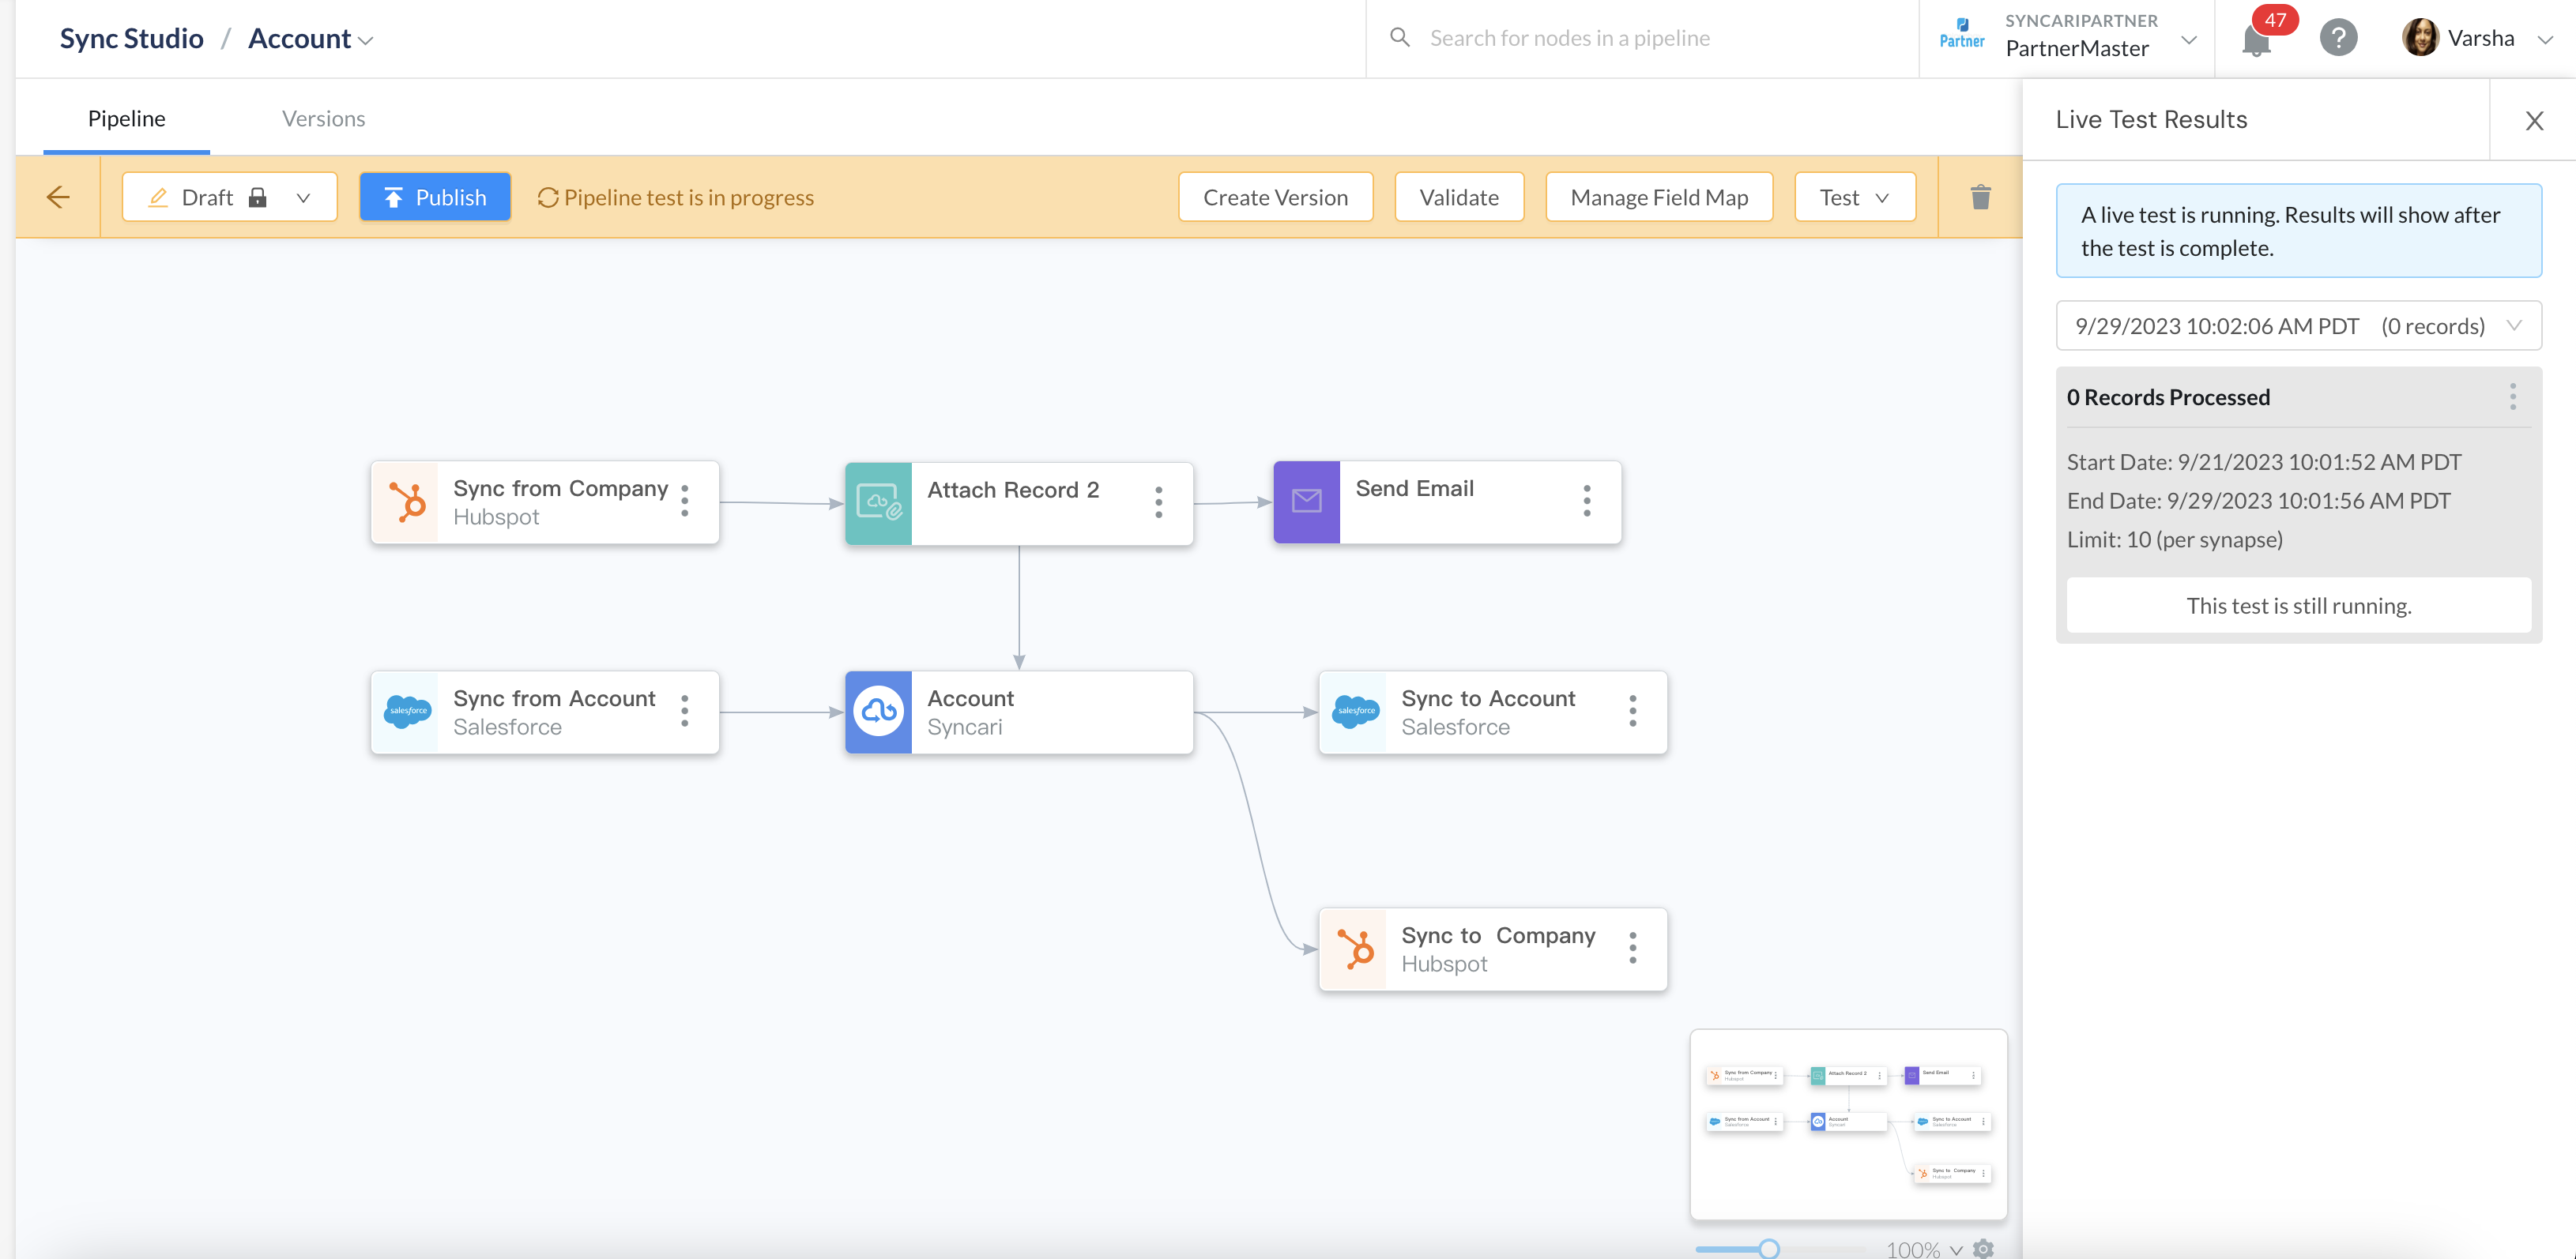Click the Hubspot icon on Sync from Company node

pyautogui.click(x=405, y=502)
